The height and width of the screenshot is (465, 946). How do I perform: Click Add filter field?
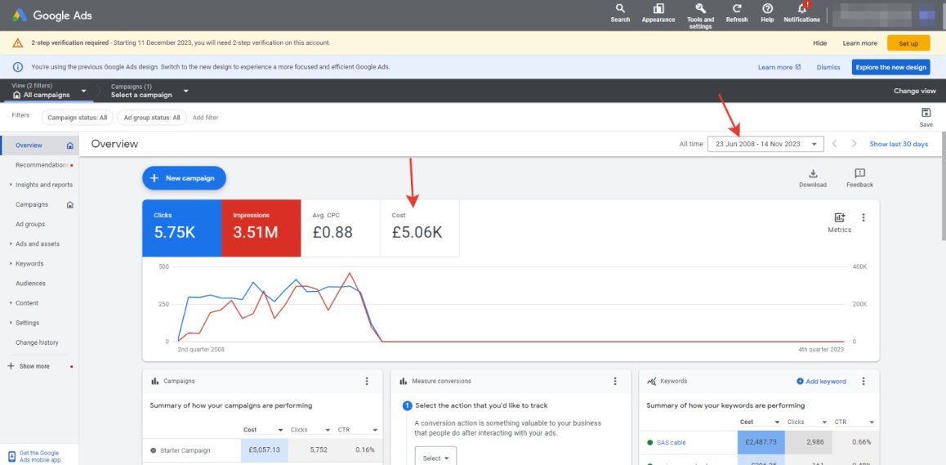[206, 118]
